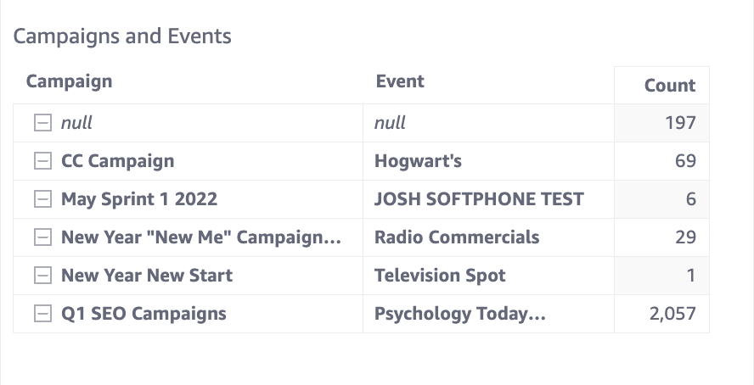This screenshot has width=754, height=385.
Task: Select the Psychology Today event cell
Action: pos(459,314)
